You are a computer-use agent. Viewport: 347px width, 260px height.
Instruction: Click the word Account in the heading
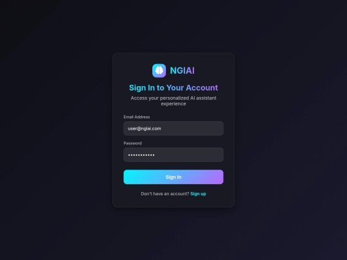point(202,88)
